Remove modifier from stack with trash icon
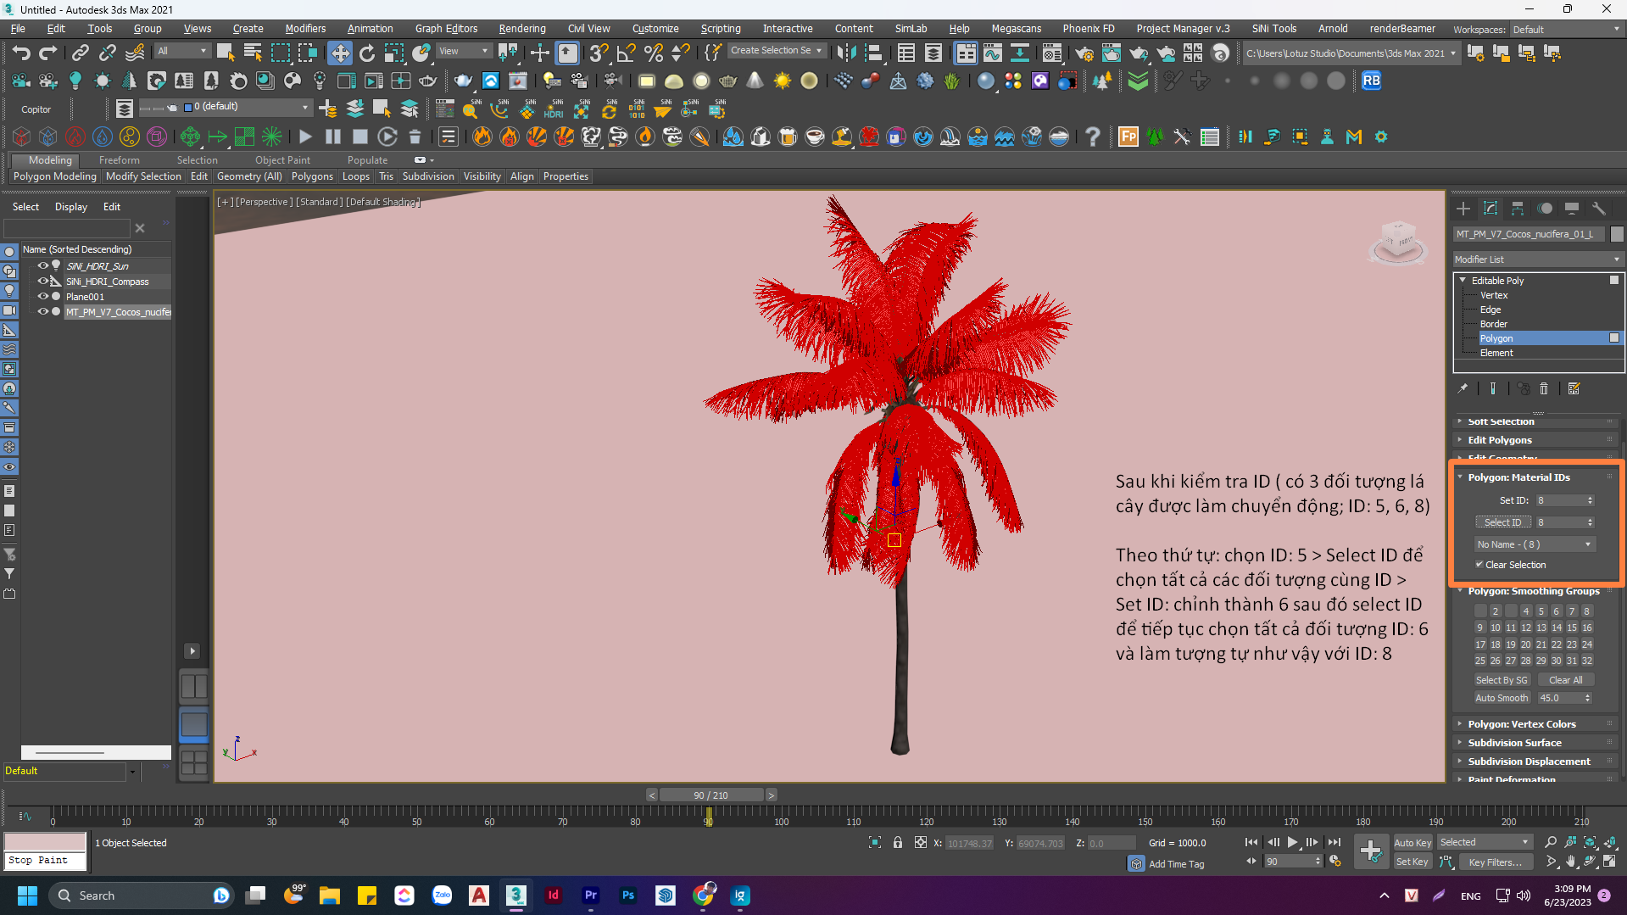 [x=1544, y=388]
